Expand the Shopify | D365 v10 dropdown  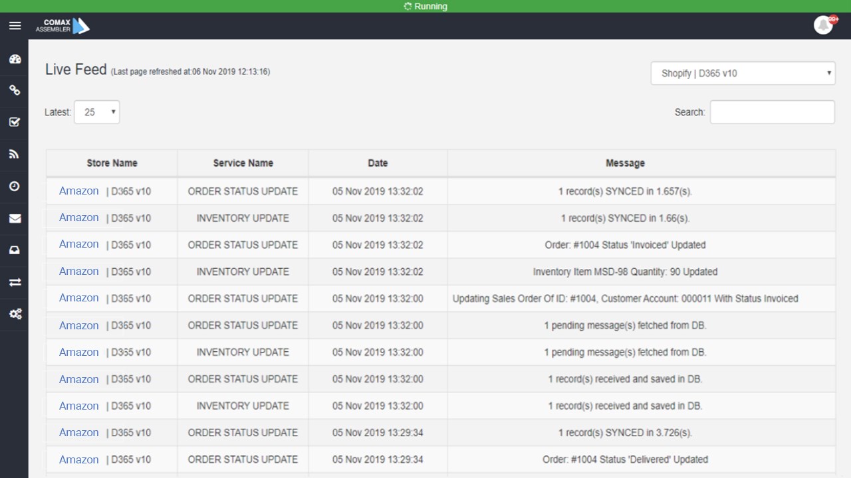click(x=743, y=73)
